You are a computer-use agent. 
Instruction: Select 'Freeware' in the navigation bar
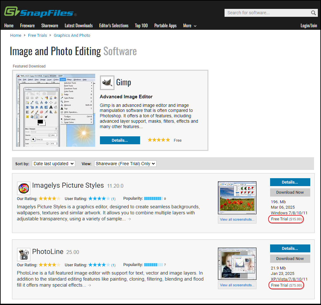[27, 26]
